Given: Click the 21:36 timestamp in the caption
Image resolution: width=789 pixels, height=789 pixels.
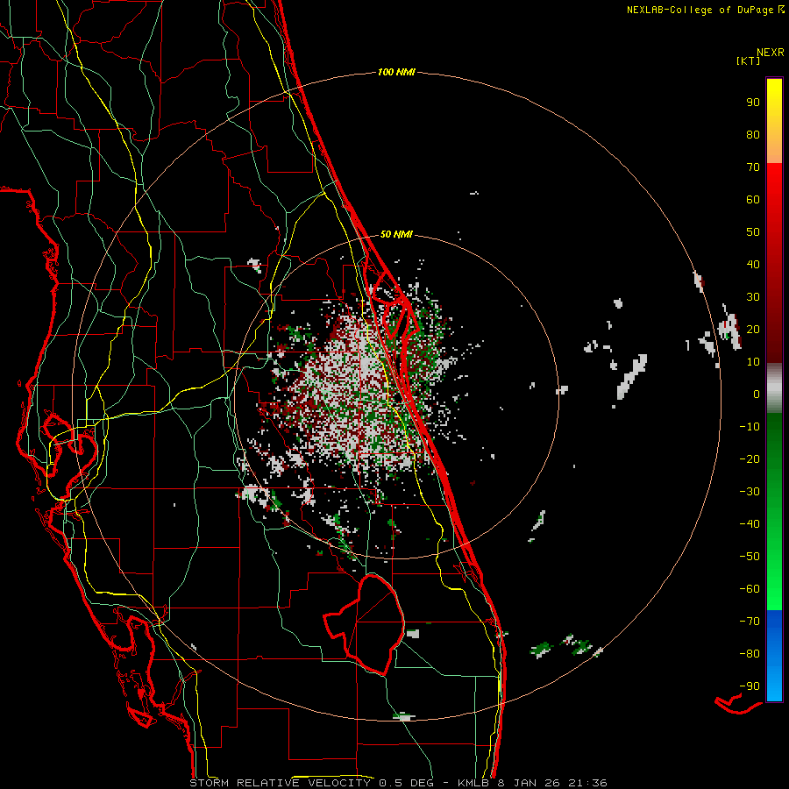Looking at the screenshot, I should [x=587, y=783].
